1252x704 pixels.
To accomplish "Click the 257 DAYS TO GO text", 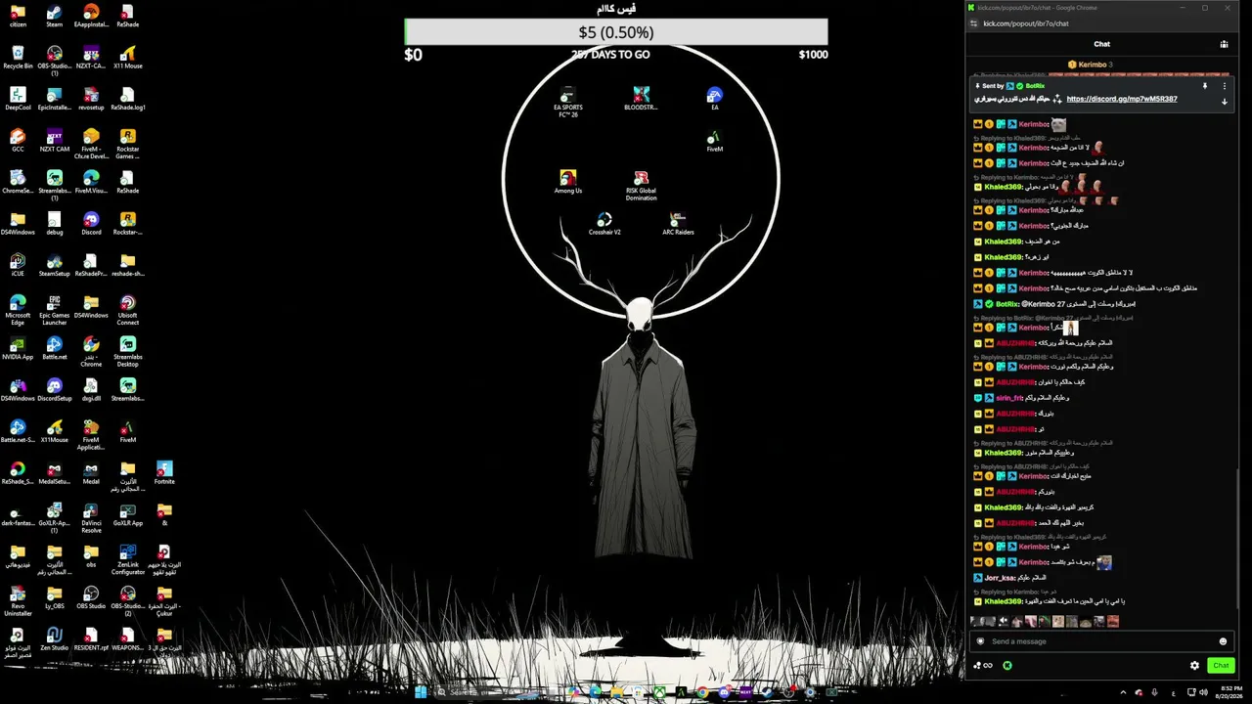I will pyautogui.click(x=610, y=55).
